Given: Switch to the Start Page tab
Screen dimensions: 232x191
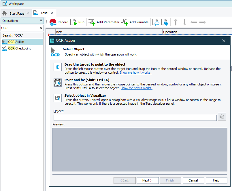Looking at the screenshot, I should (16, 13).
